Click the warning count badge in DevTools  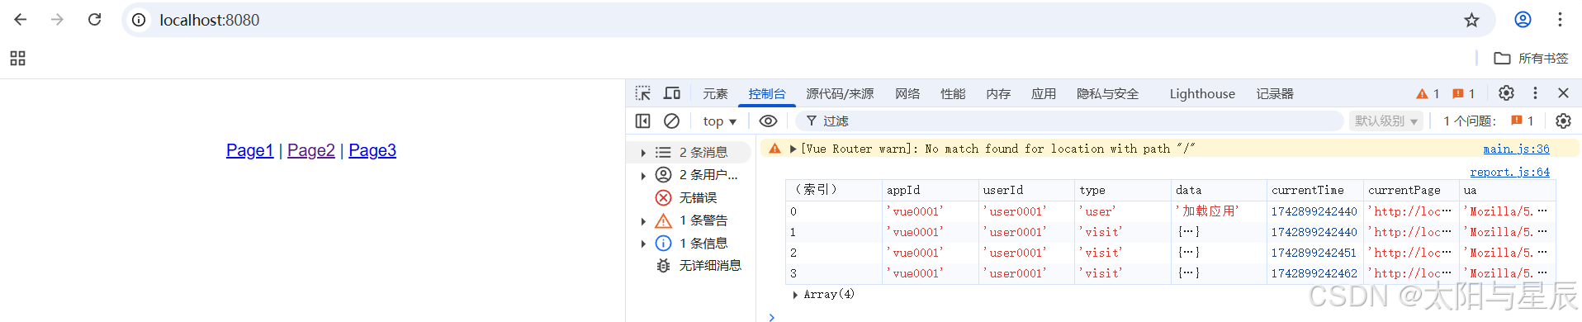point(1428,94)
